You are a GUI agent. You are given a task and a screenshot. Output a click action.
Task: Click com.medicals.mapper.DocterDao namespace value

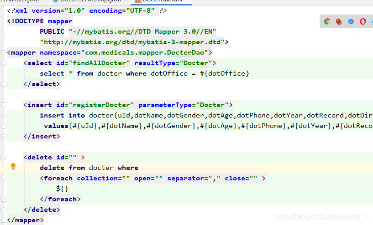coord(145,53)
